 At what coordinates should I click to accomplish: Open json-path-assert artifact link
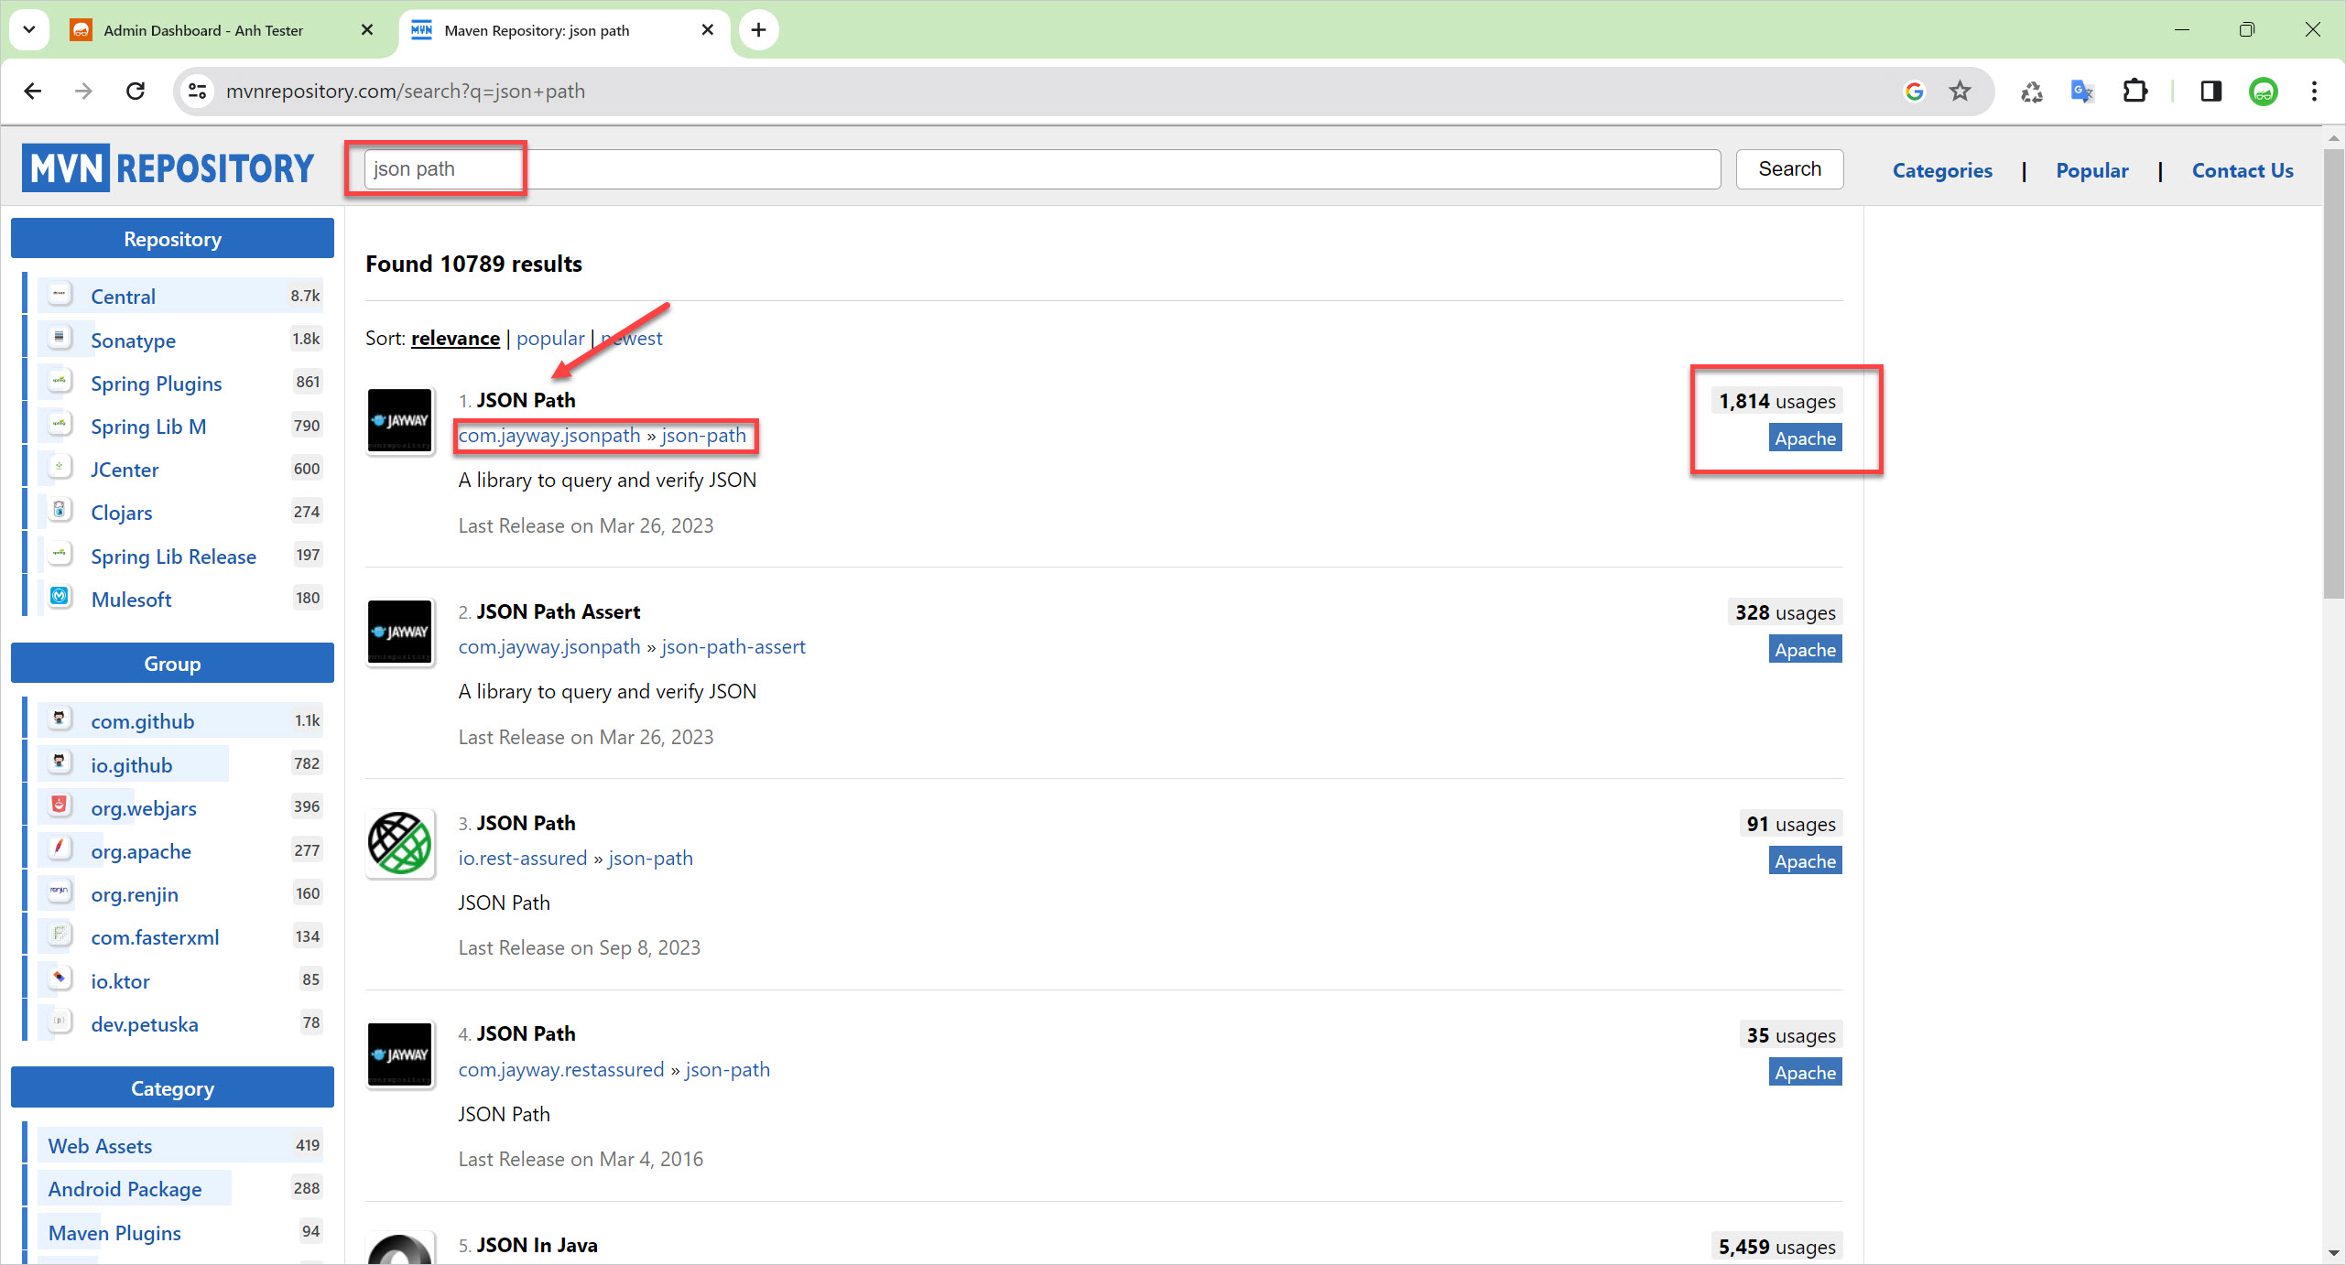pos(733,647)
